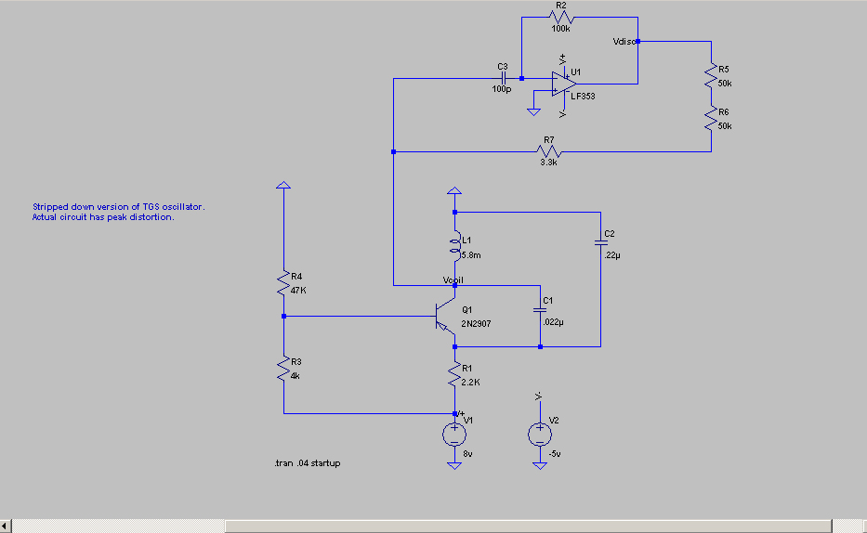Viewport: 867px width, 533px height.
Task: Click ground symbol under V2 source
Action: coord(540,465)
